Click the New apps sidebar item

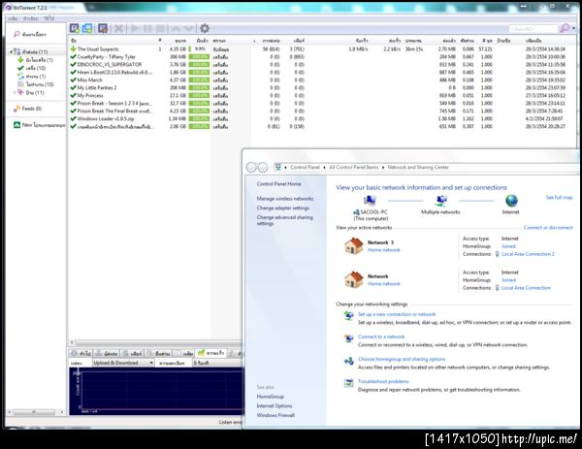pyautogui.click(x=40, y=125)
